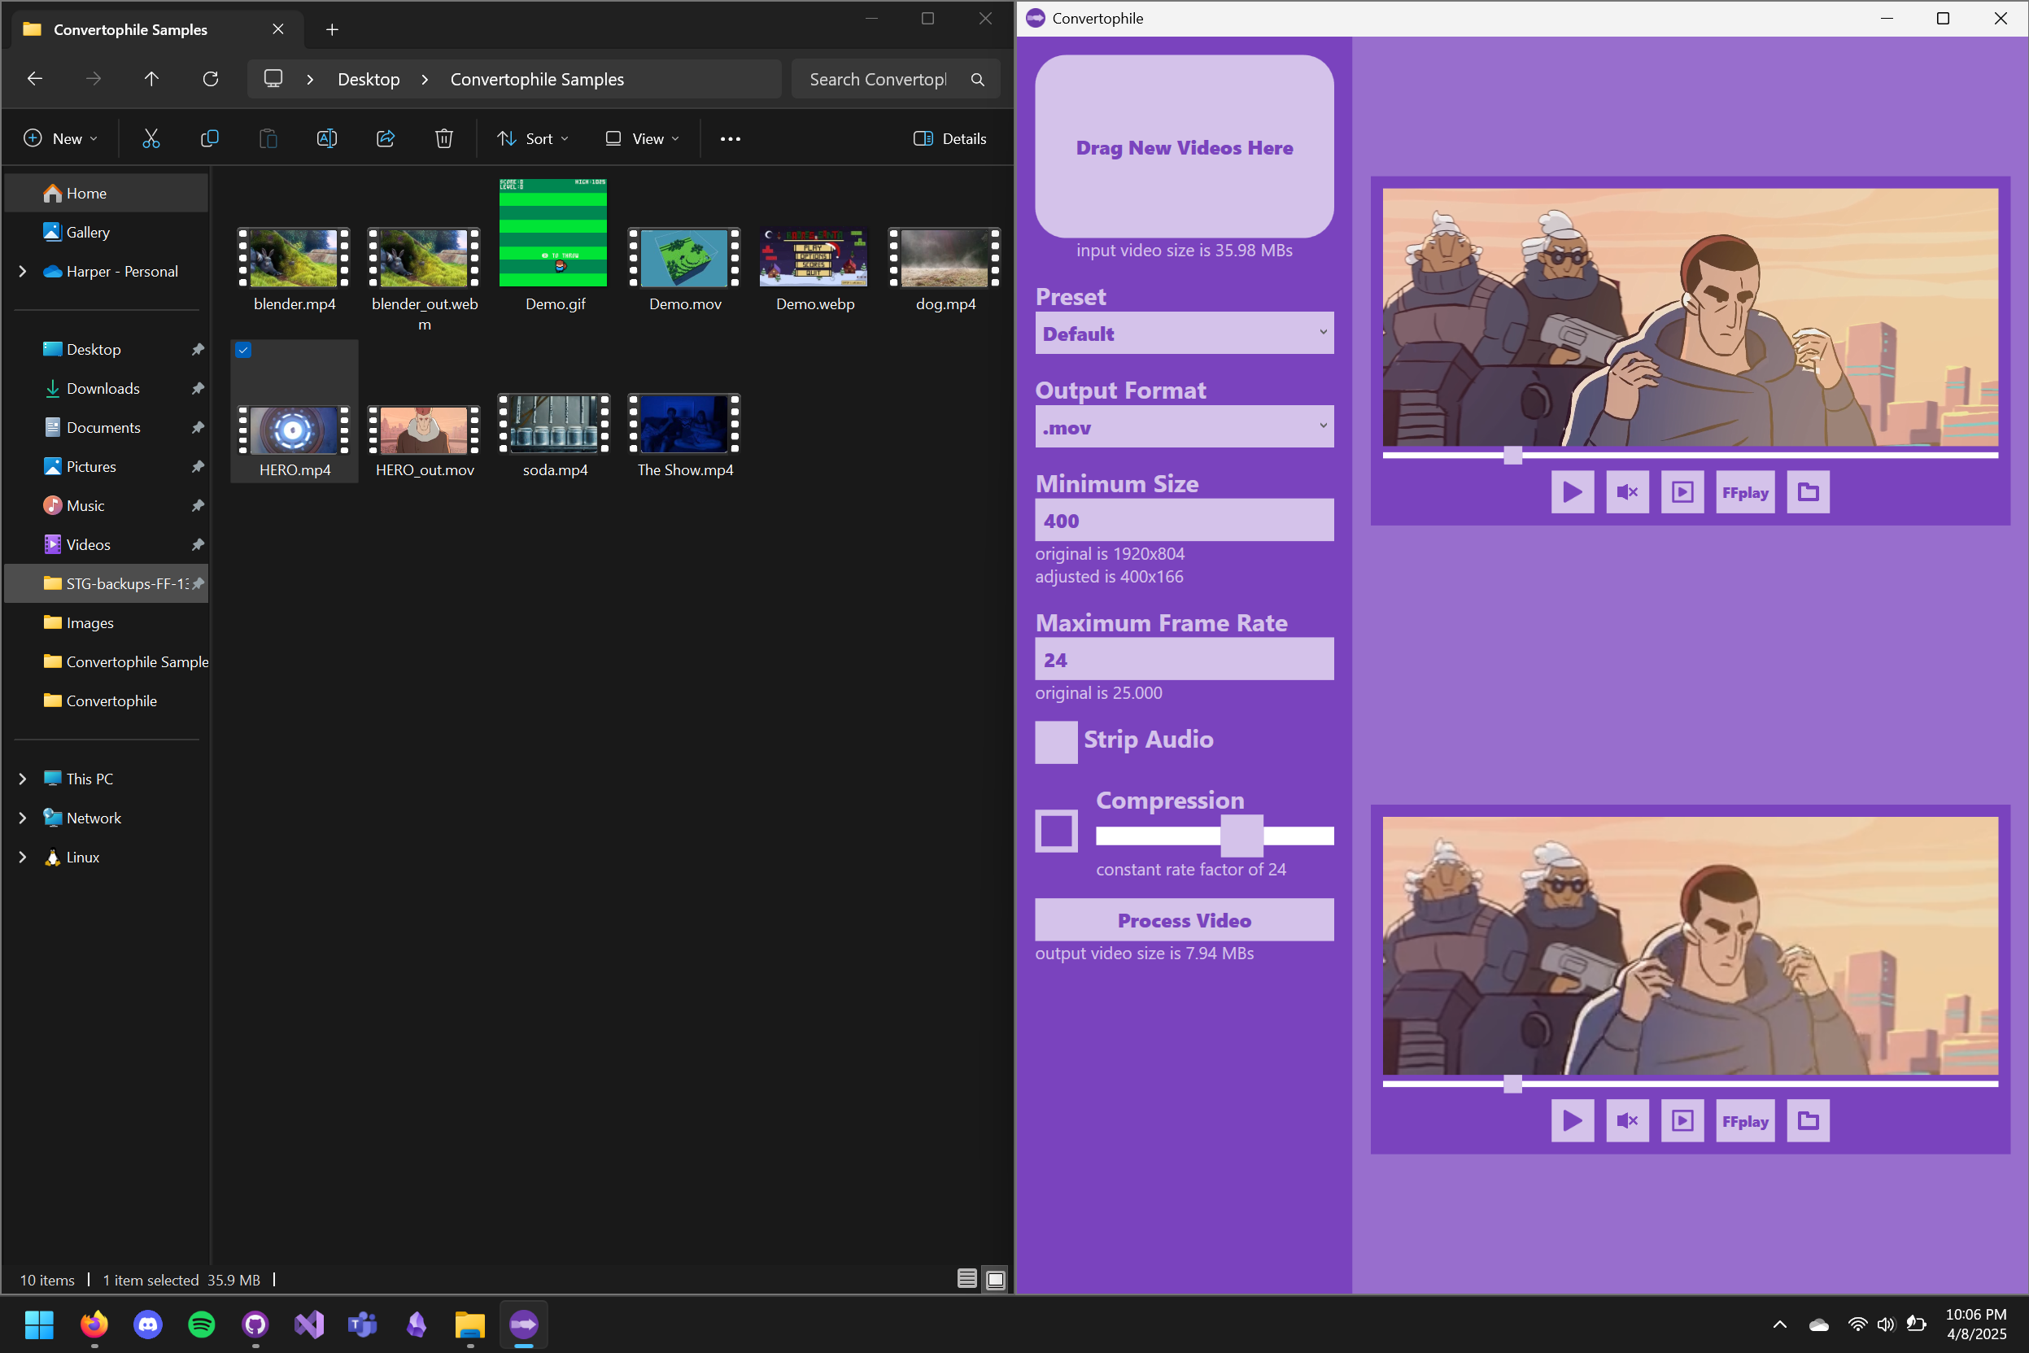2029x1353 pixels.
Task: Click the bottom video seek slider handle
Action: tap(1512, 1083)
